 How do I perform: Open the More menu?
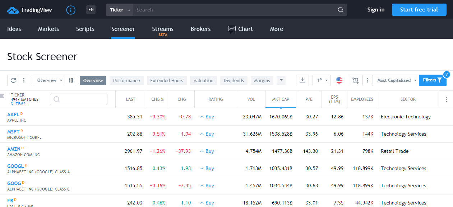(277, 29)
